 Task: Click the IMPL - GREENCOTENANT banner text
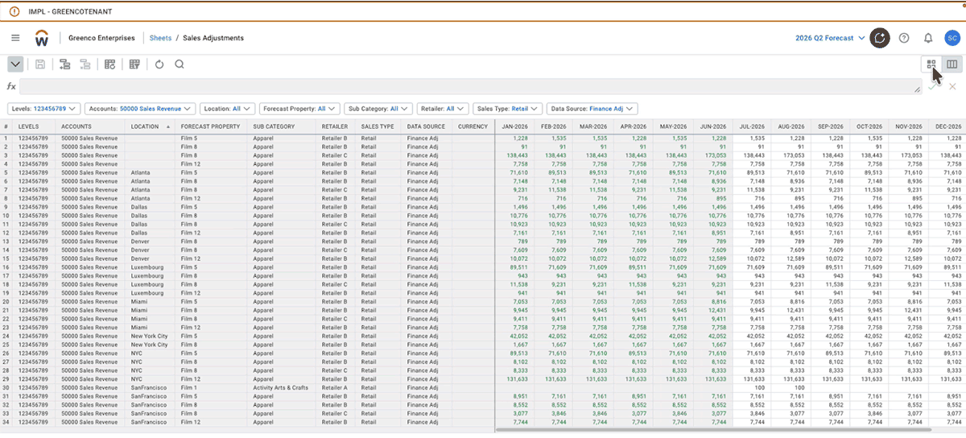[70, 13]
